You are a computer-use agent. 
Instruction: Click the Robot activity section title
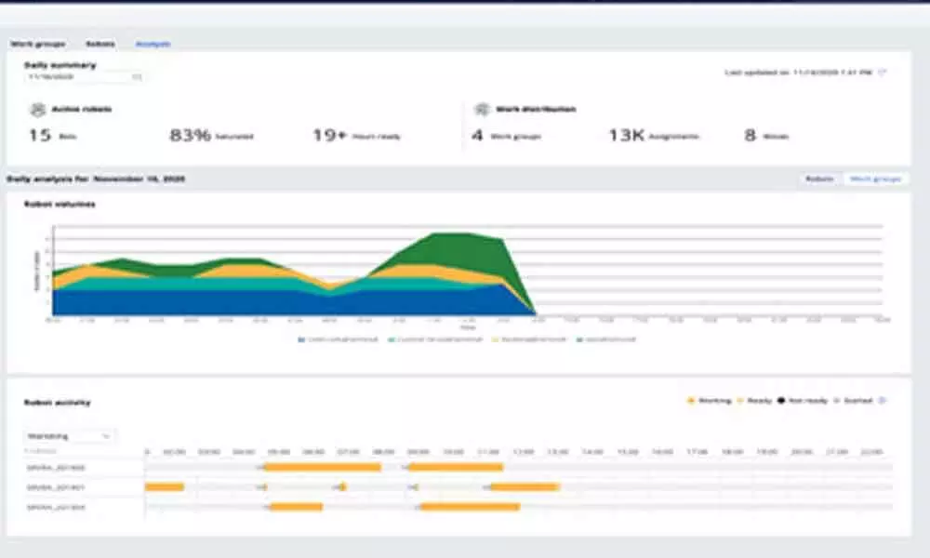pos(58,403)
